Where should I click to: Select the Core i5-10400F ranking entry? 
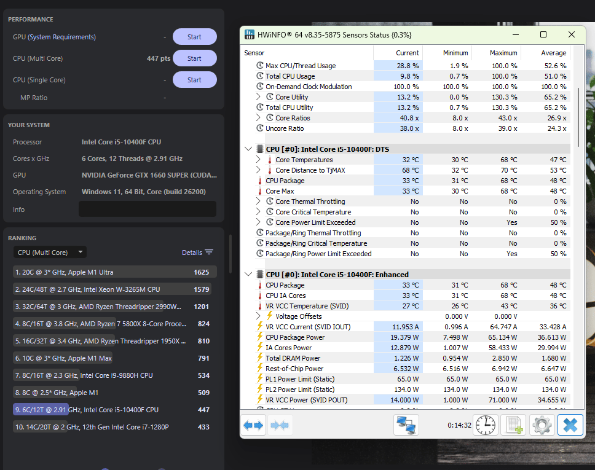[115, 410]
